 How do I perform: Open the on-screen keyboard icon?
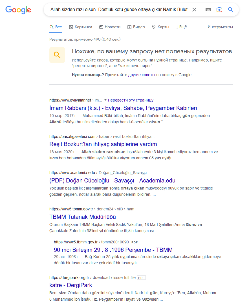[208, 10]
